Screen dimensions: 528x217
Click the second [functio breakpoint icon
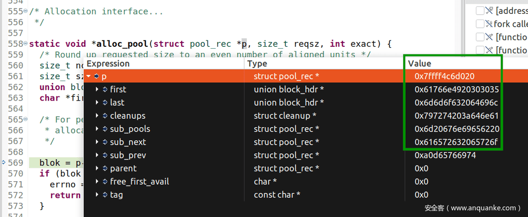489,50
